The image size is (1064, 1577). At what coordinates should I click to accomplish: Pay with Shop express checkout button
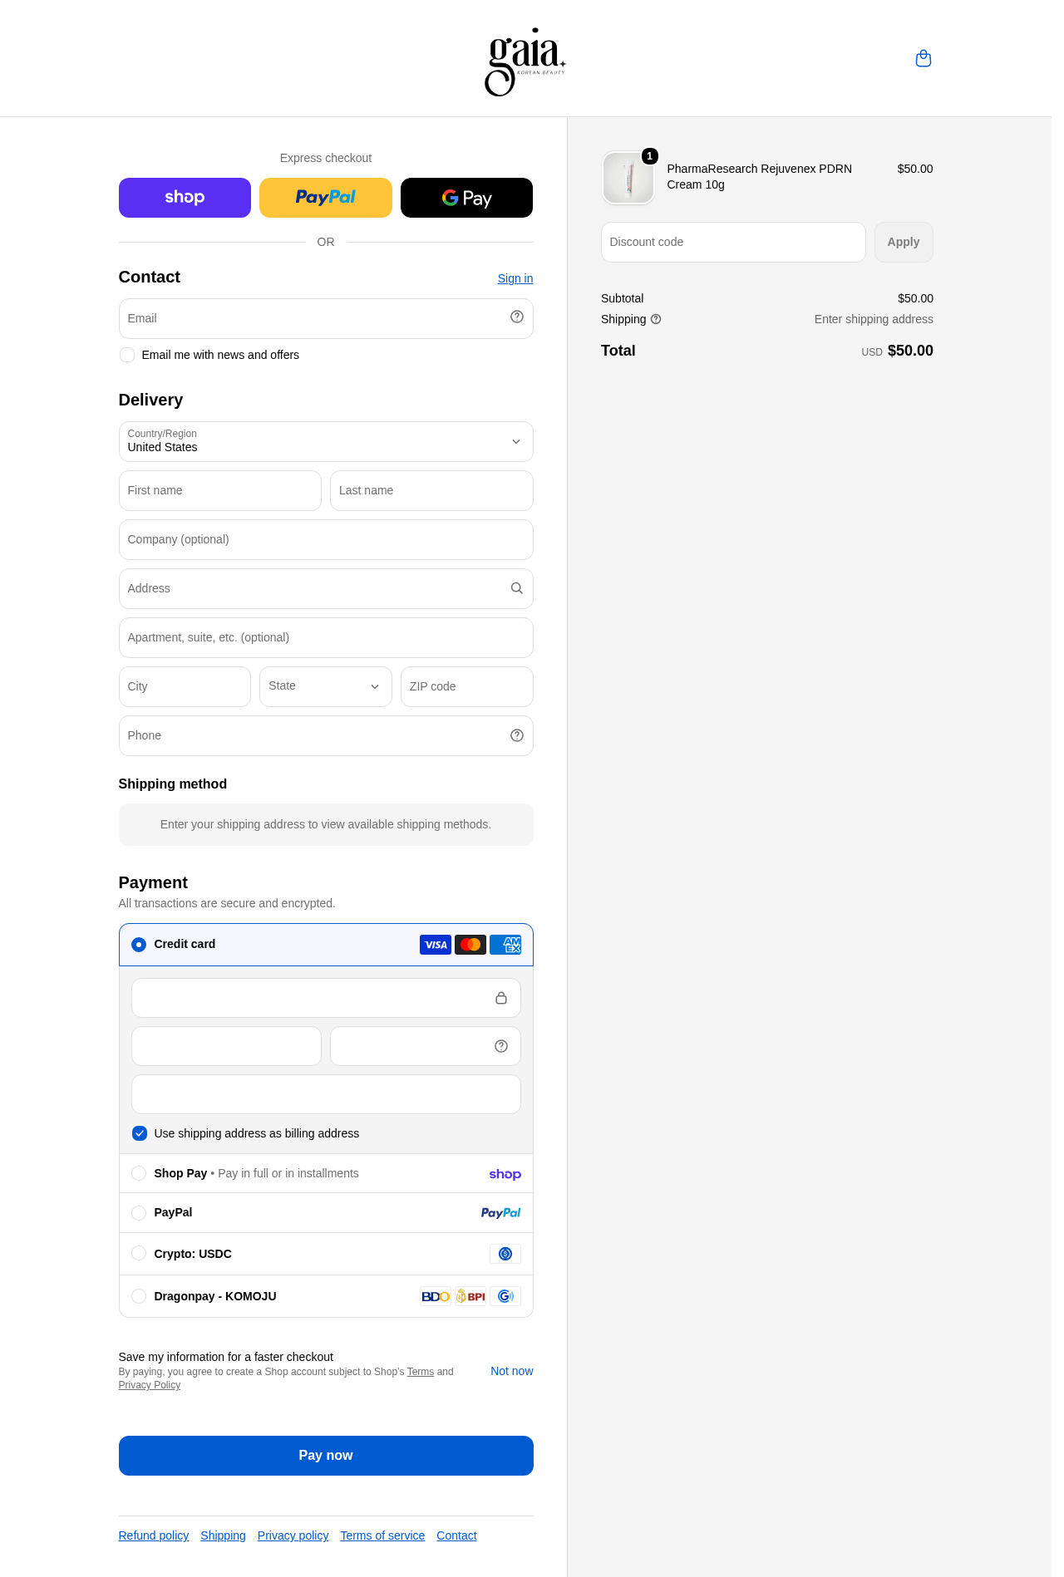coord(185,198)
